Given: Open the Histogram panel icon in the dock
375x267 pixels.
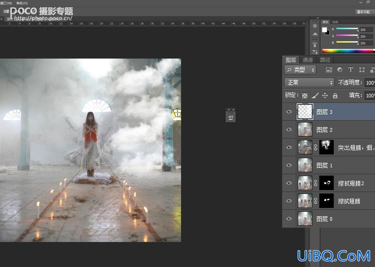Looking at the screenshot, I should click(315, 34).
